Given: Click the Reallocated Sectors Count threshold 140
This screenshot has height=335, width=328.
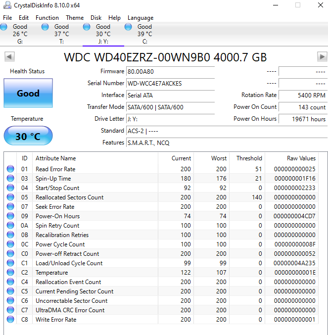Looking at the screenshot, I should (x=257, y=197).
